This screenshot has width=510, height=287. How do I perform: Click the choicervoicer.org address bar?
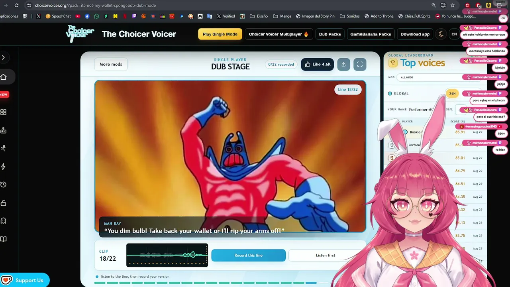coord(95,6)
